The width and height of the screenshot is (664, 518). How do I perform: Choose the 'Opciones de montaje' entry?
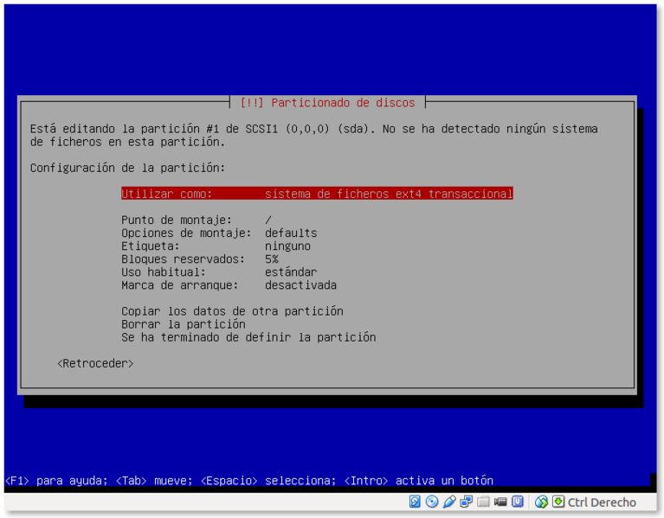point(219,233)
